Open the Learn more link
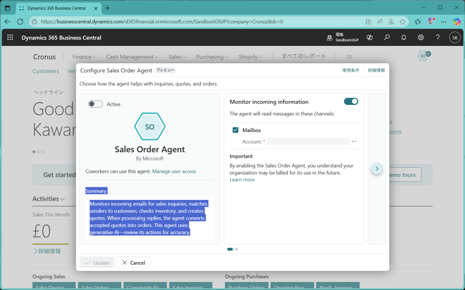Image resolution: width=465 pixels, height=290 pixels. (242, 180)
